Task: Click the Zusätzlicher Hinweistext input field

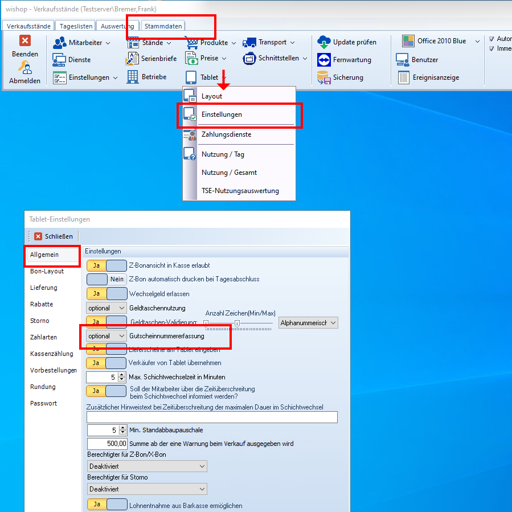Action: pyautogui.click(x=212, y=417)
